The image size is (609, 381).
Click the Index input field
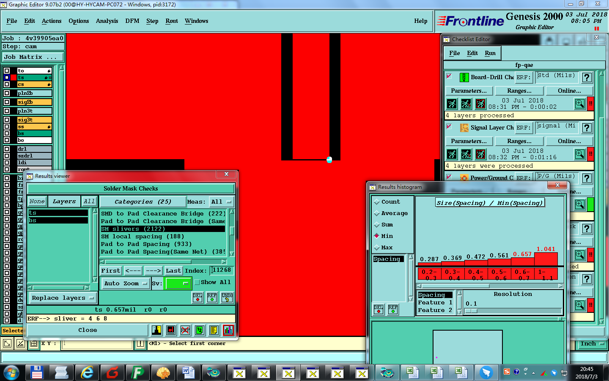click(222, 270)
